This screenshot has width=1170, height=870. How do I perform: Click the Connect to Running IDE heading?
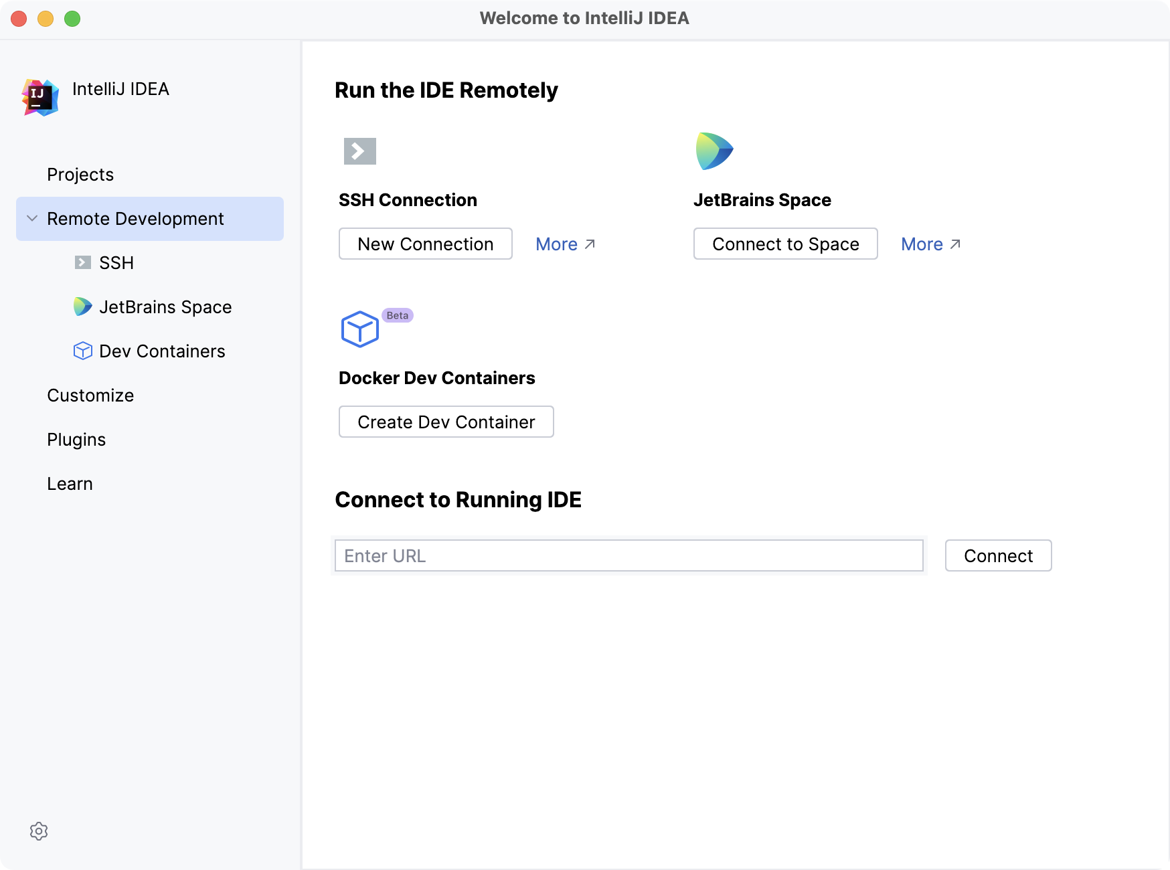(x=458, y=500)
